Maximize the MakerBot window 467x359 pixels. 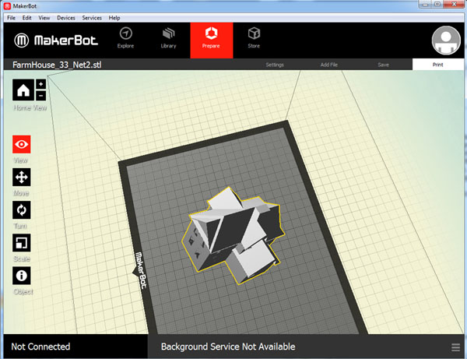[437, 4]
